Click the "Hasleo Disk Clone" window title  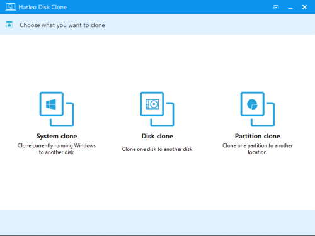click(43, 7)
